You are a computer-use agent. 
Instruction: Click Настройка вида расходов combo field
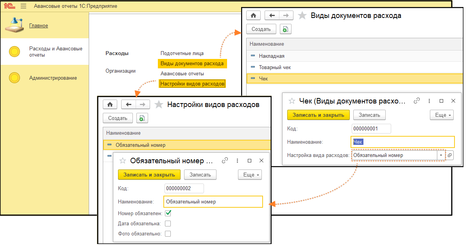(394, 155)
